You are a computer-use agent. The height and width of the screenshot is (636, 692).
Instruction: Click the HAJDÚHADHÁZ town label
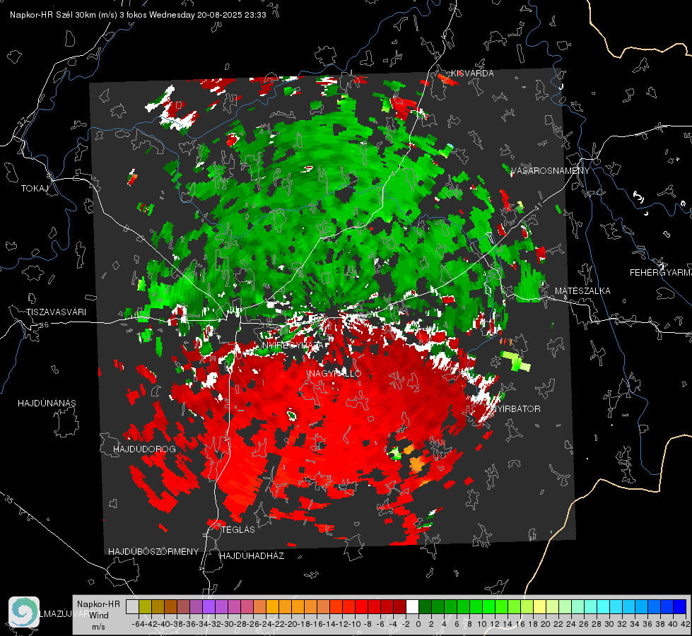(252, 556)
